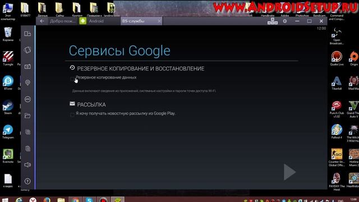Screen dimensions: 359x202
Task: Click the copy sidebar icon
Action: coord(27,132)
